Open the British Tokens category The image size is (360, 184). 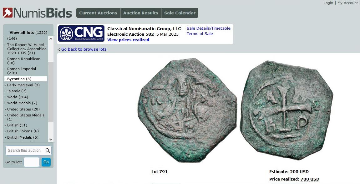coord(23,131)
